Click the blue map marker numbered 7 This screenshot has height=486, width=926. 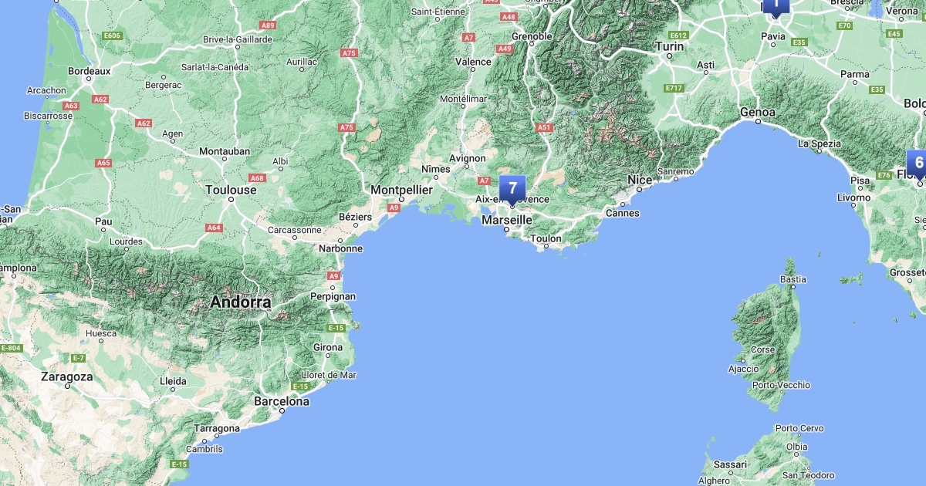(x=512, y=190)
